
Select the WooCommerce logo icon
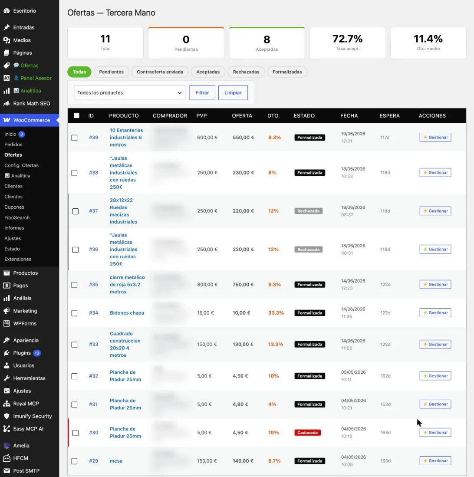[x=7, y=120]
